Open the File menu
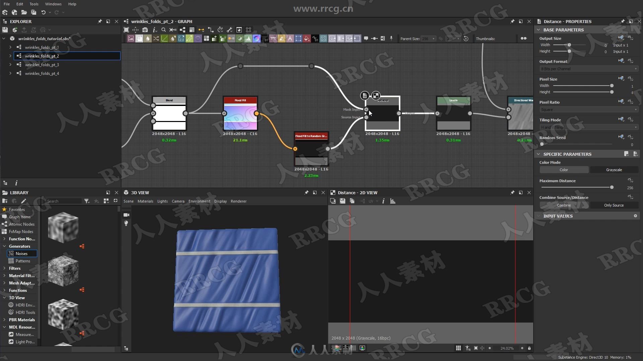Viewport: 643px width, 361px height. coord(7,4)
